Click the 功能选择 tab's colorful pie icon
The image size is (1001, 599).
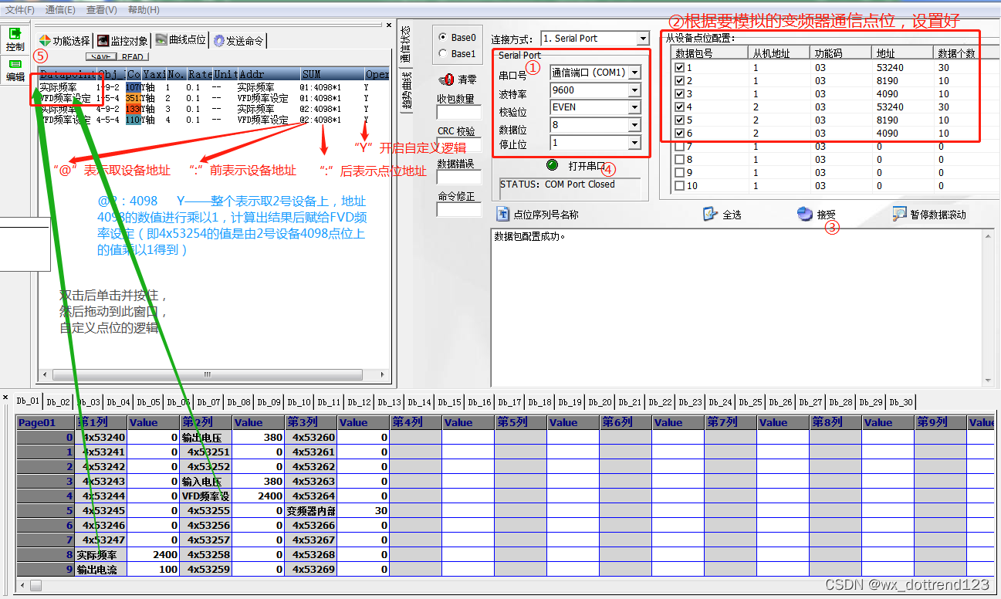coord(45,41)
